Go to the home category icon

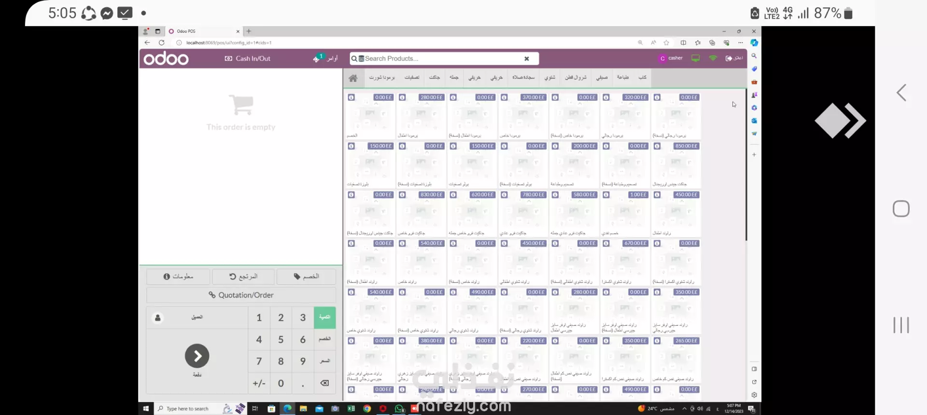click(x=353, y=78)
